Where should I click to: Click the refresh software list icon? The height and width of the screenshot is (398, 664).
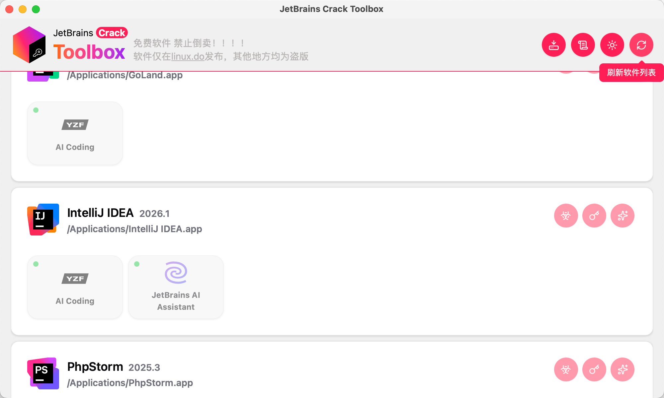pyautogui.click(x=641, y=45)
